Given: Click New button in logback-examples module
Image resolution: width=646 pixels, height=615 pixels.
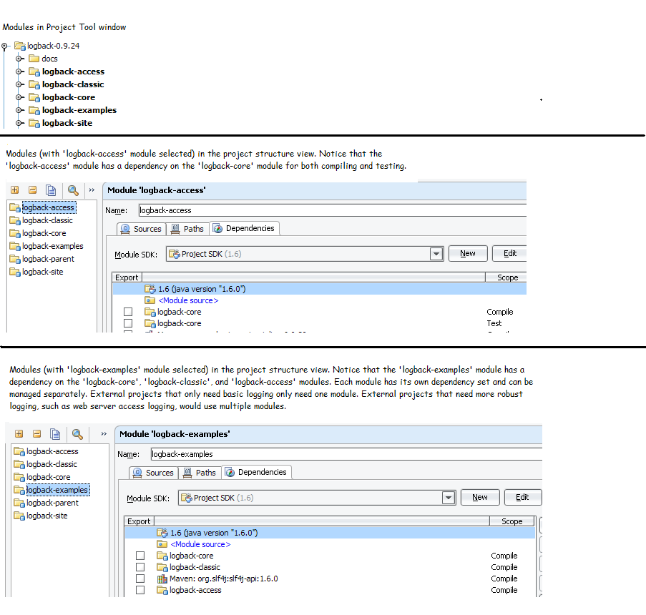Looking at the screenshot, I should coord(480,497).
